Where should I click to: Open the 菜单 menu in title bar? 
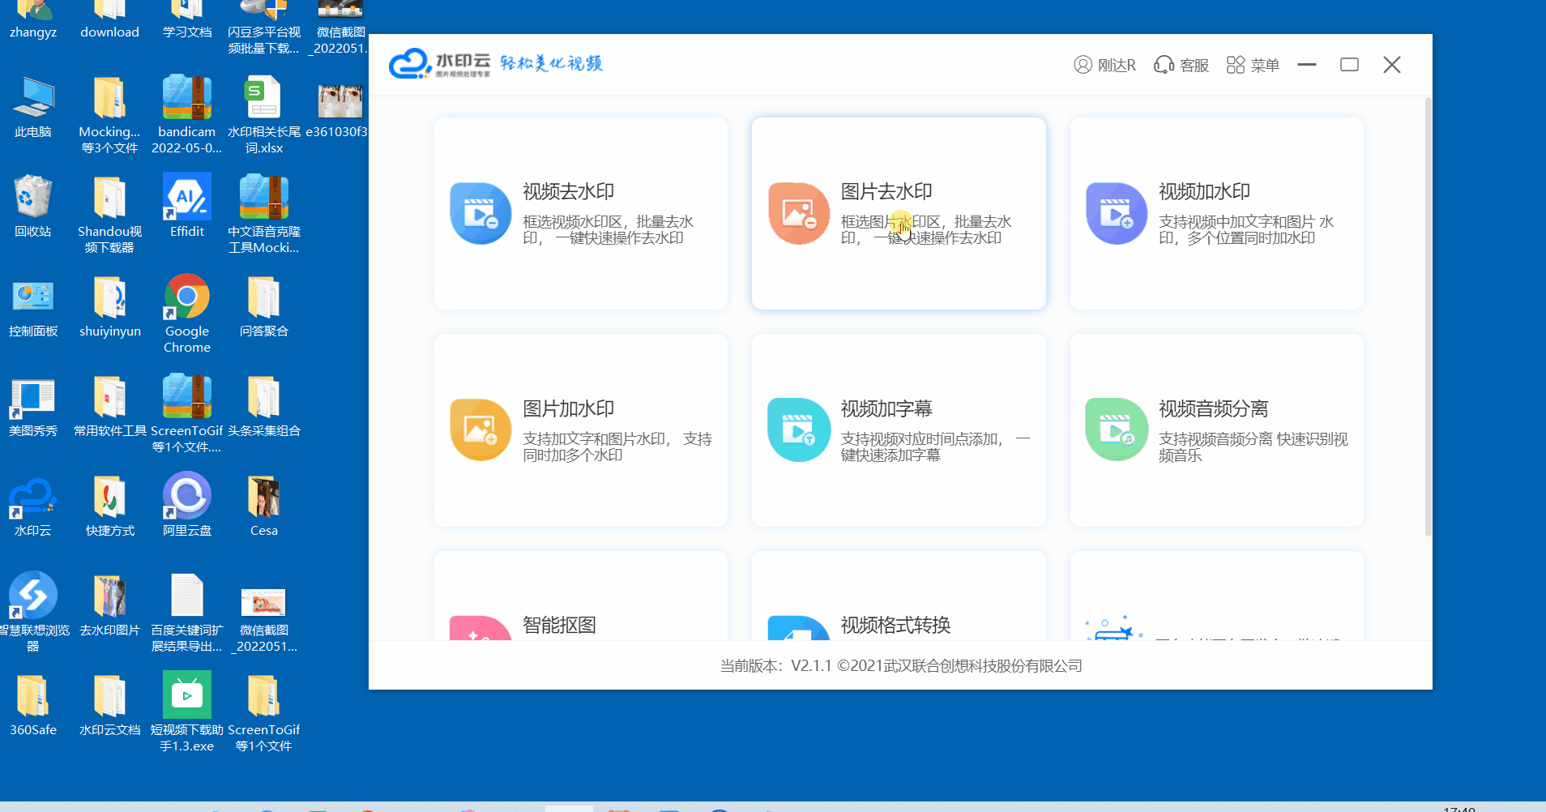tap(1253, 65)
